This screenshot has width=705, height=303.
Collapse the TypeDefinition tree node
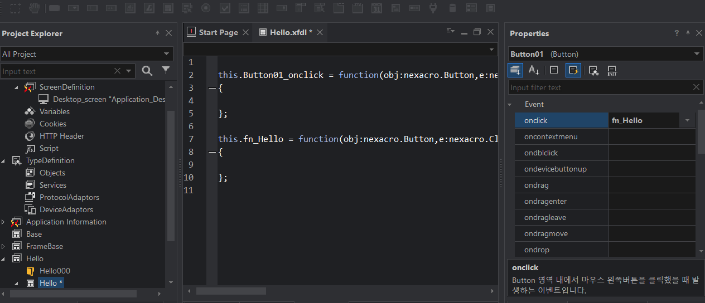click(x=4, y=161)
